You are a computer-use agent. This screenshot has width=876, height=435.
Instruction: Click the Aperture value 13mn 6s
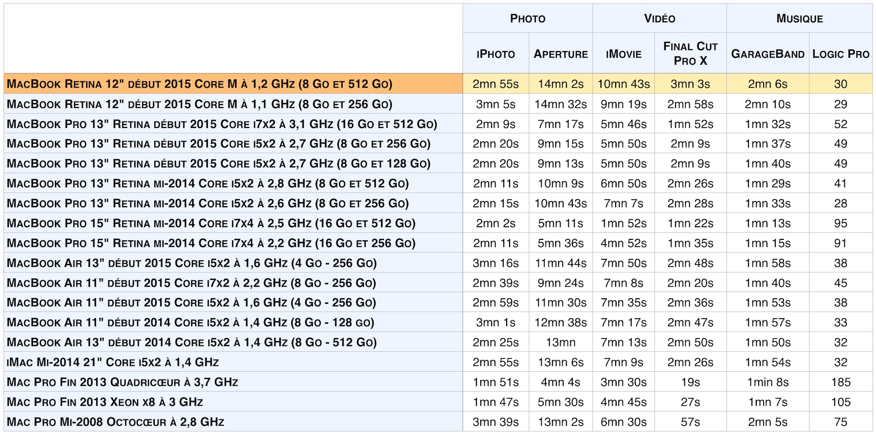(561, 362)
